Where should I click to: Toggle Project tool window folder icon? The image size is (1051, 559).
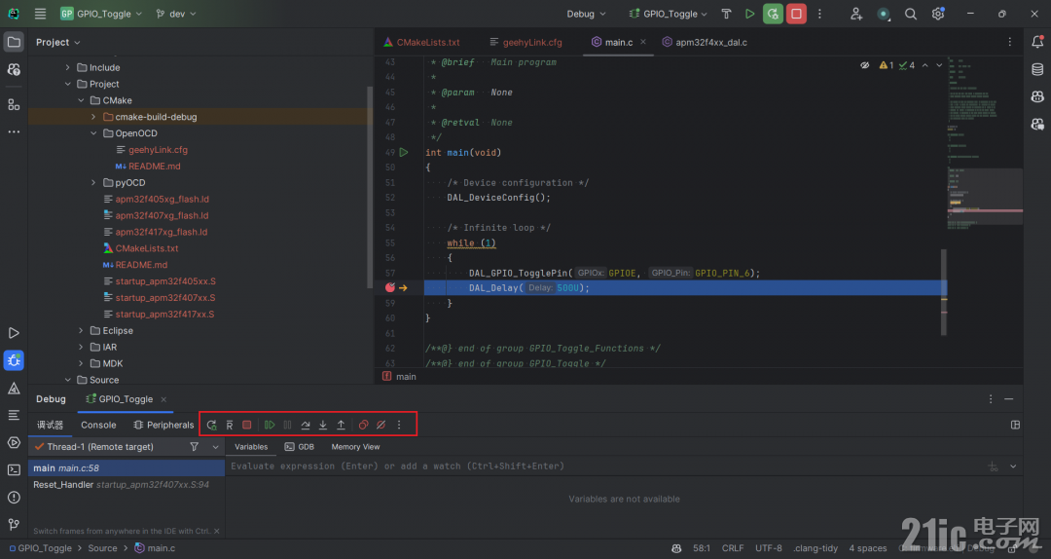click(14, 42)
